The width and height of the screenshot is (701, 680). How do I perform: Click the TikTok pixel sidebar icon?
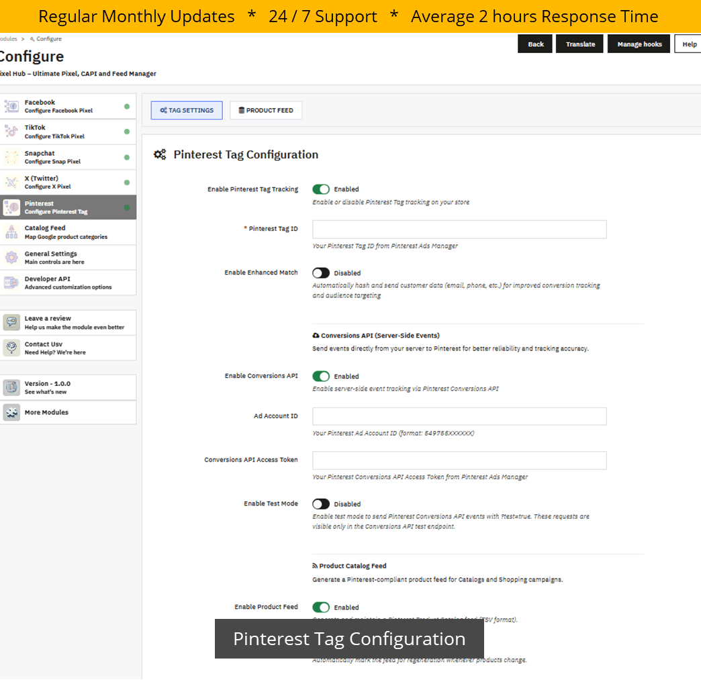click(11, 132)
